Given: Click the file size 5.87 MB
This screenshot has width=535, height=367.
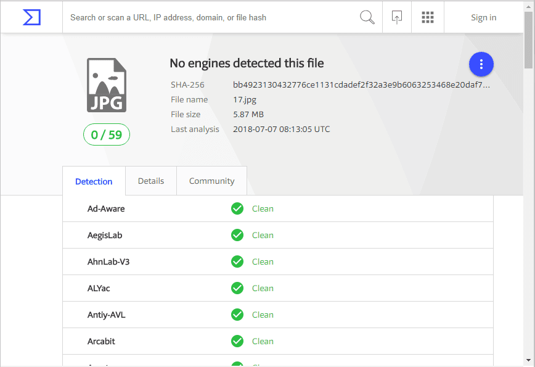Looking at the screenshot, I should coord(248,114).
